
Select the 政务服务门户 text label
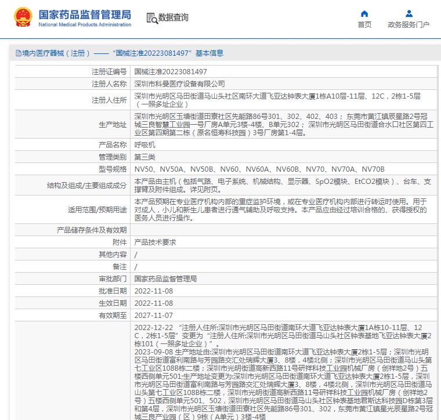point(409,25)
